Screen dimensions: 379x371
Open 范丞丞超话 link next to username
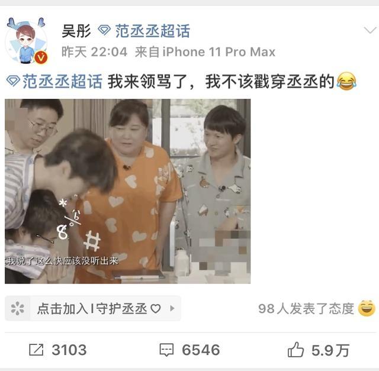coord(152,31)
